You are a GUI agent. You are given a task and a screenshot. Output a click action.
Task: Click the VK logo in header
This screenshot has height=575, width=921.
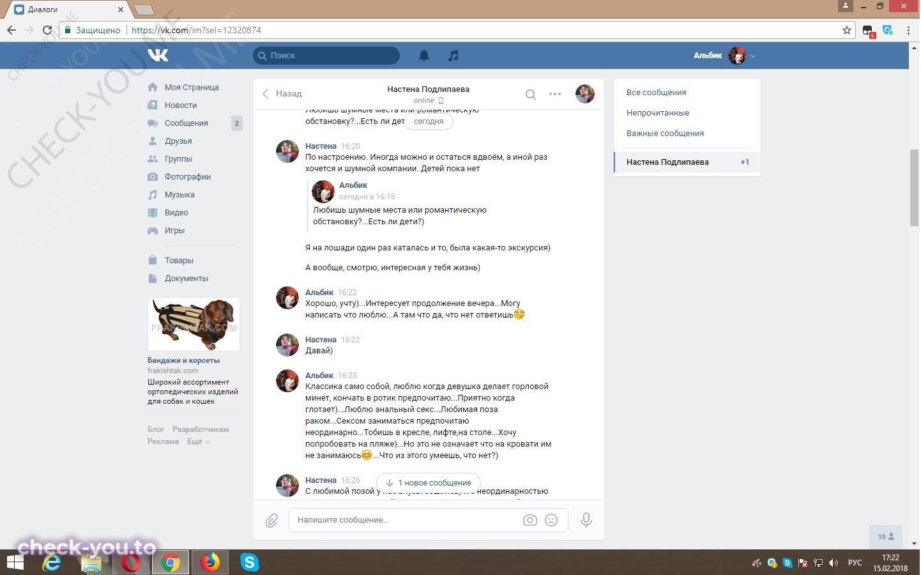point(158,55)
